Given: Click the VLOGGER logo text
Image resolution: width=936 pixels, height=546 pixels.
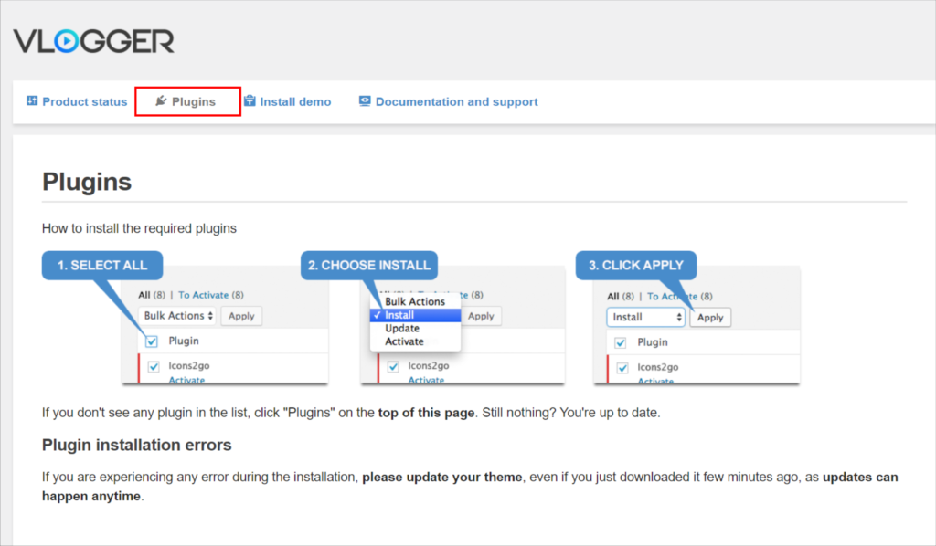Looking at the screenshot, I should (x=93, y=41).
